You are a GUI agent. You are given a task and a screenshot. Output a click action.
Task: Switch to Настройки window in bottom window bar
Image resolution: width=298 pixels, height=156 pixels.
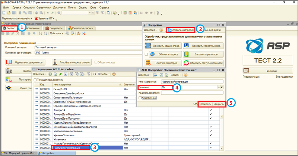coord(57,153)
